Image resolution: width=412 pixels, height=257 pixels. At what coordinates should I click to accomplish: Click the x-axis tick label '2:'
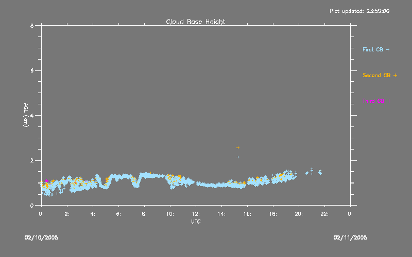click(x=67, y=214)
